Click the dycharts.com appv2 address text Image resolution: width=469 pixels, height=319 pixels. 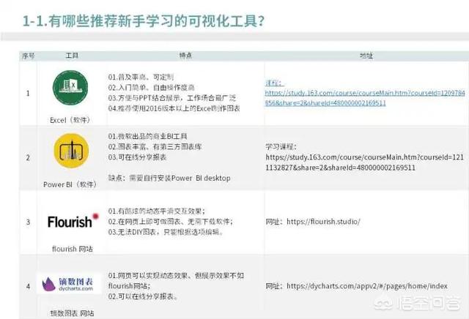366,286
